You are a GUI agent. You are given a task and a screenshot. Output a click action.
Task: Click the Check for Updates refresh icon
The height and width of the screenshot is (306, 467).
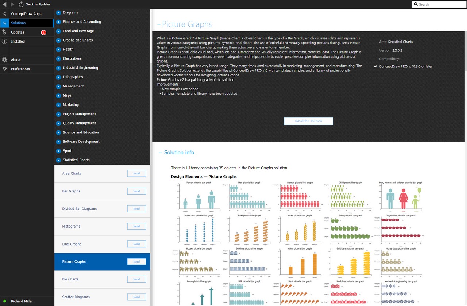pos(21,4)
